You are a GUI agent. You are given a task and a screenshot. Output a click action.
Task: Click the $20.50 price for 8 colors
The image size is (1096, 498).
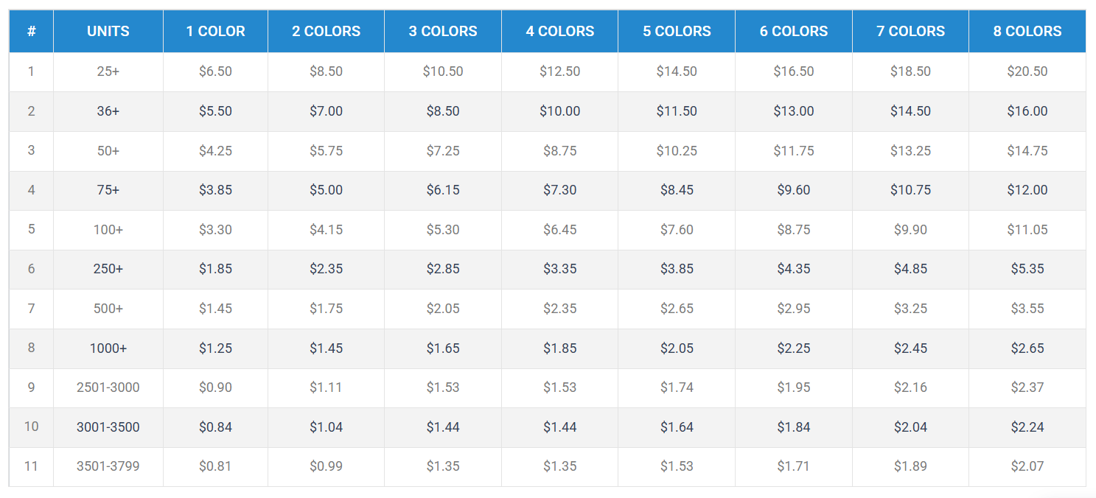tap(1027, 71)
